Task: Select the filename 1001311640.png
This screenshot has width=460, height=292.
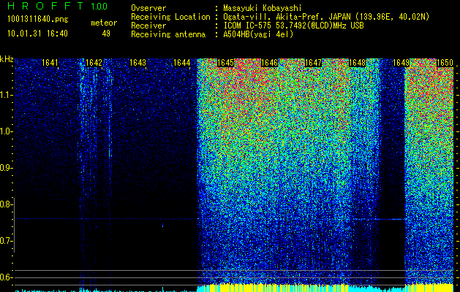Action: click(x=38, y=19)
